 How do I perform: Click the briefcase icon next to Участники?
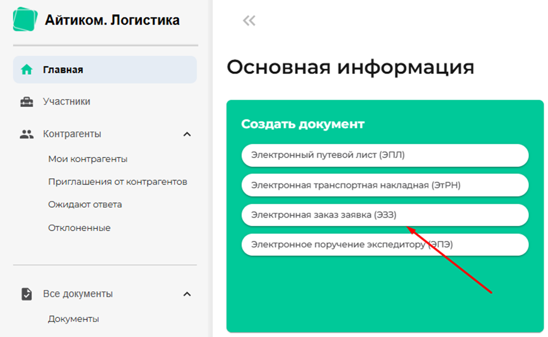26,102
